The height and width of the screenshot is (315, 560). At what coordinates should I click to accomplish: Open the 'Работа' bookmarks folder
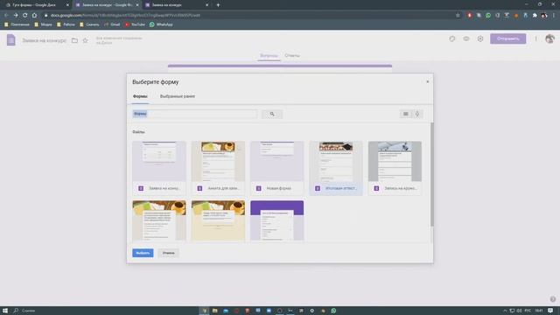click(x=66, y=24)
